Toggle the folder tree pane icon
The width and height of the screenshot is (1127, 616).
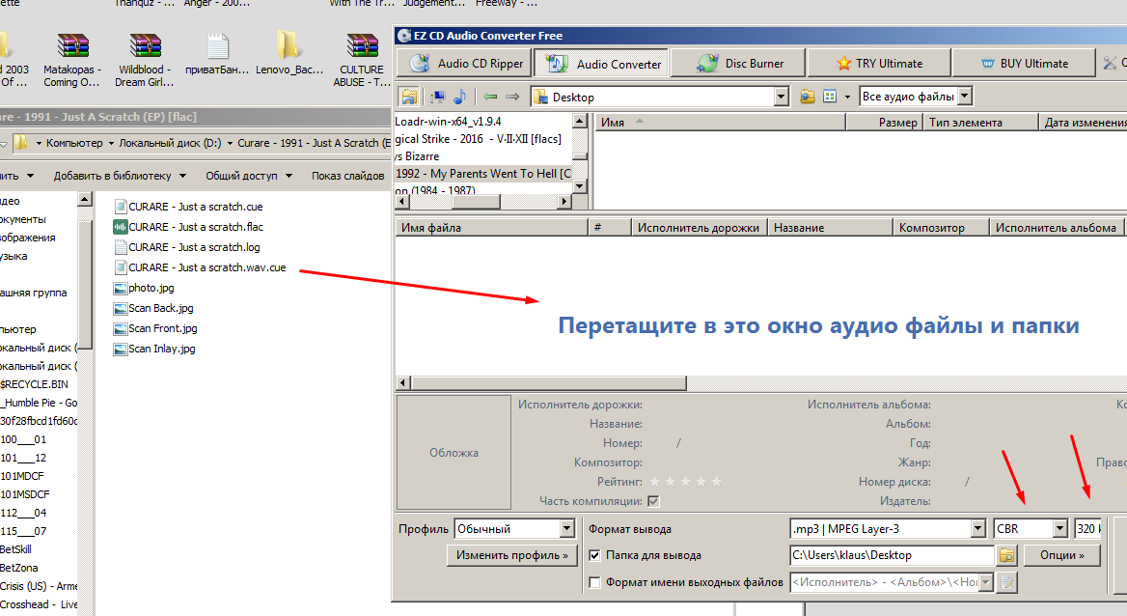pos(409,97)
